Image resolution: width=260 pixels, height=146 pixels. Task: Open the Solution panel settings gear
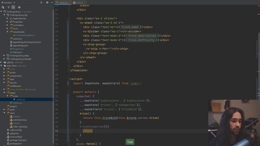click(x=47, y=2)
